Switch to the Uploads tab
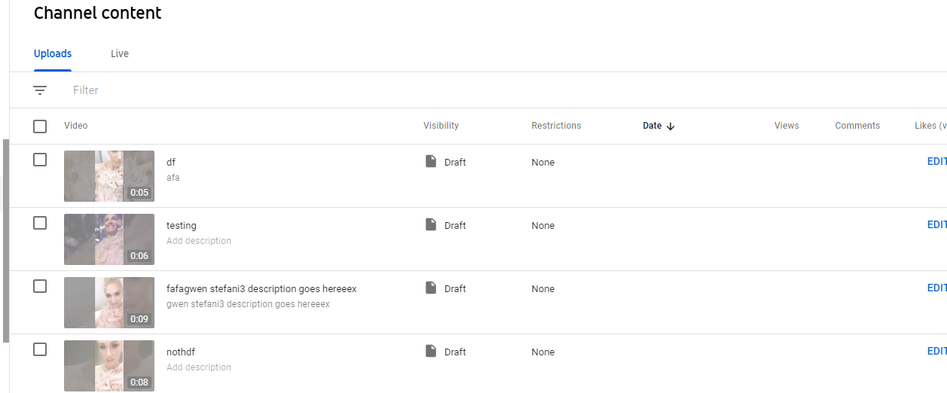Image resolution: width=947 pixels, height=393 pixels. click(x=53, y=53)
